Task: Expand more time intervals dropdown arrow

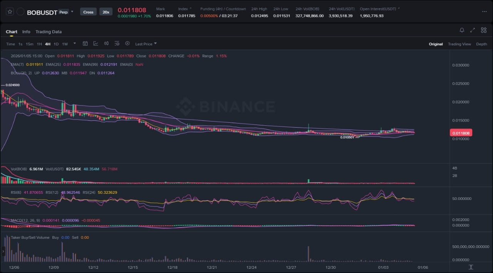Action: coord(75,44)
